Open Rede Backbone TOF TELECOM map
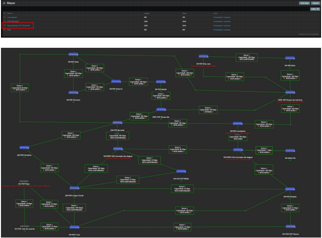Image resolution: width=322 pixels, height=238 pixels. click(x=18, y=26)
